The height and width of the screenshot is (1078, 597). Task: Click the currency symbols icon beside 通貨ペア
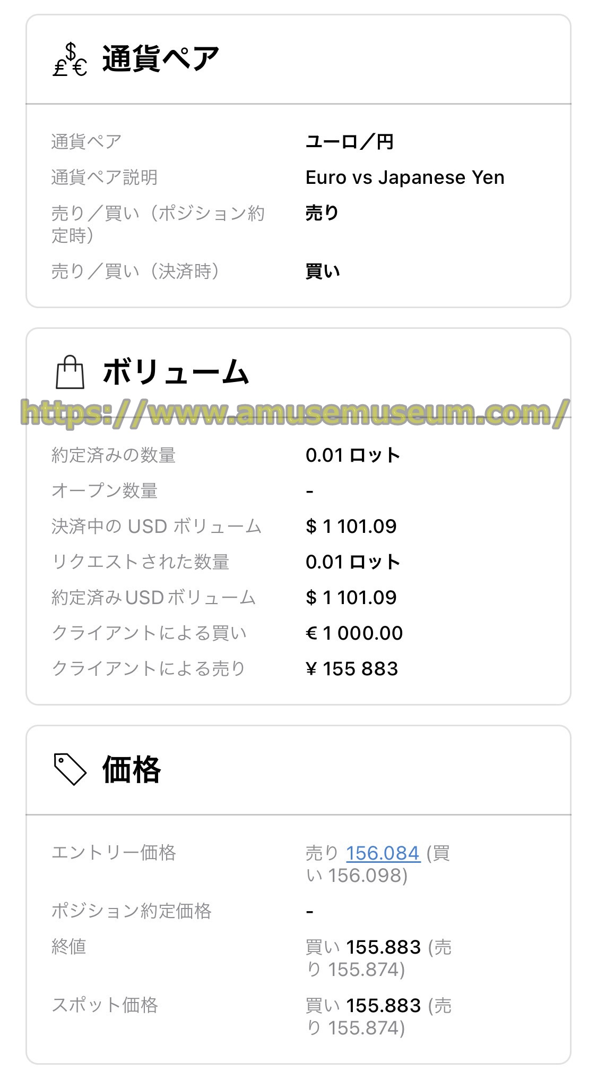click(x=70, y=60)
